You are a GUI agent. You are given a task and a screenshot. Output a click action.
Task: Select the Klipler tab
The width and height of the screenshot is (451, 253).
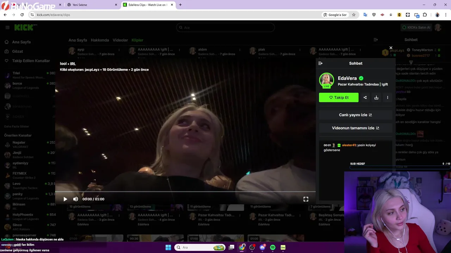click(137, 40)
